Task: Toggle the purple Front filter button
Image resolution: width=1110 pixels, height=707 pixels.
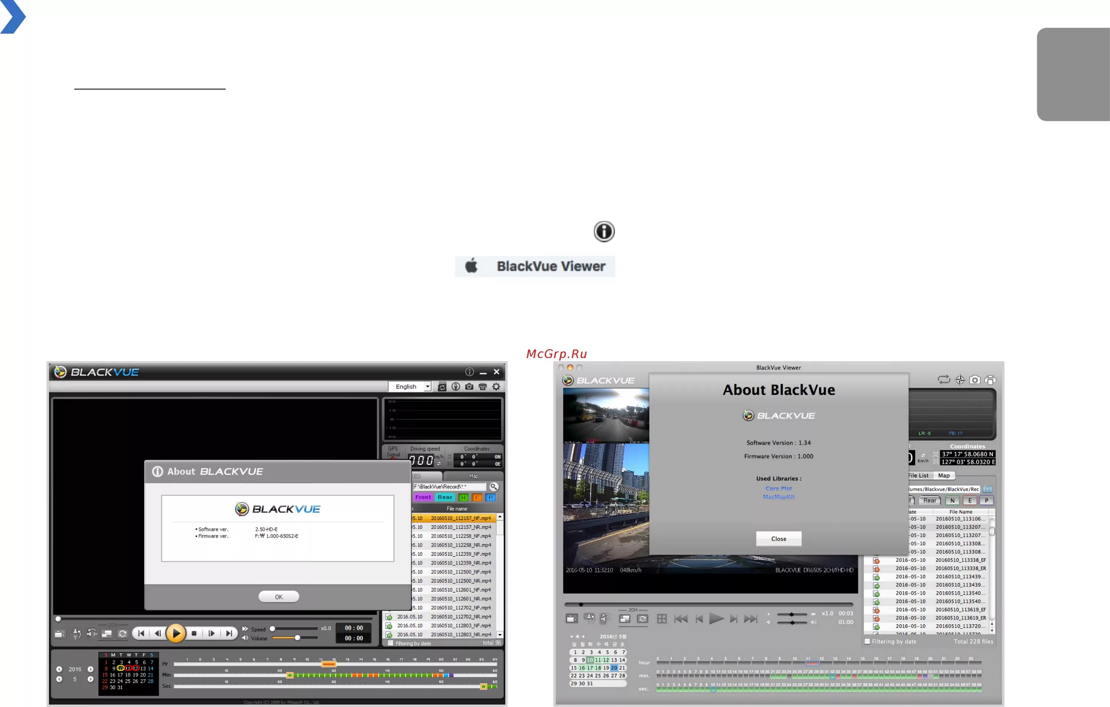Action: [x=423, y=497]
